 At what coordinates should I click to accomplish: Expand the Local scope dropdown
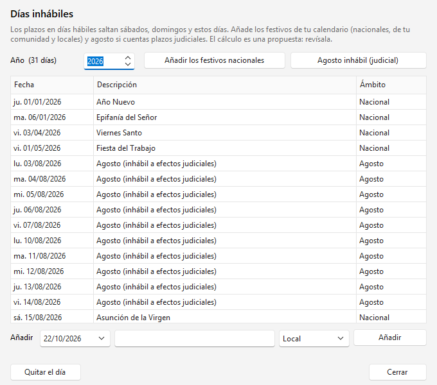tap(314, 338)
